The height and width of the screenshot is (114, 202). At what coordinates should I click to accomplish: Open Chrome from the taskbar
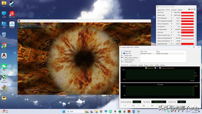pos(101,111)
